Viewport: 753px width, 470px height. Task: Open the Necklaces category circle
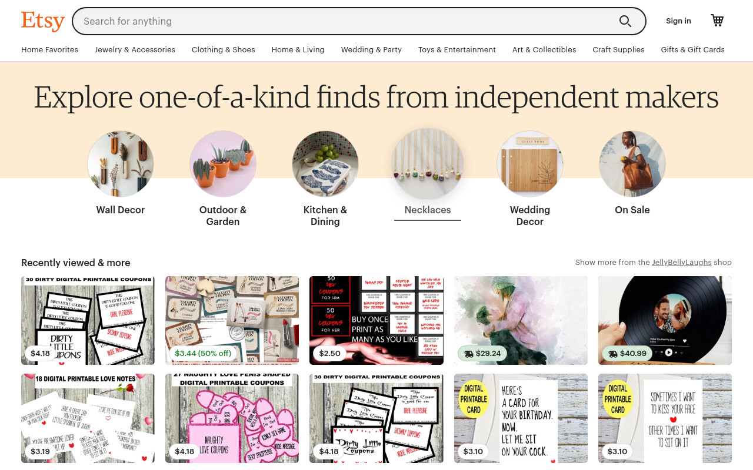click(428, 164)
